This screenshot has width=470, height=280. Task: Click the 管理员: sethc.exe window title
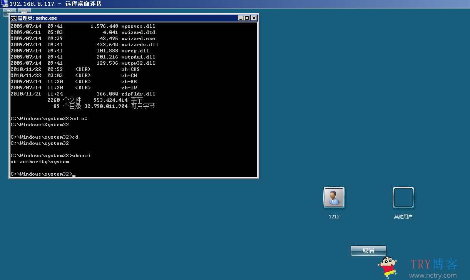point(37,18)
